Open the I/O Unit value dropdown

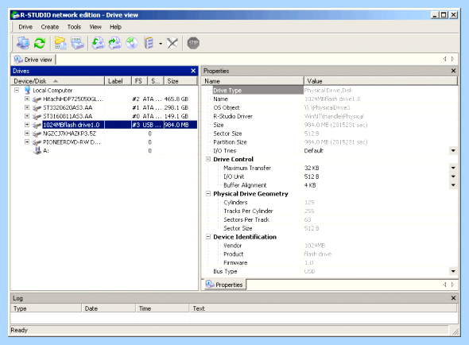point(453,176)
